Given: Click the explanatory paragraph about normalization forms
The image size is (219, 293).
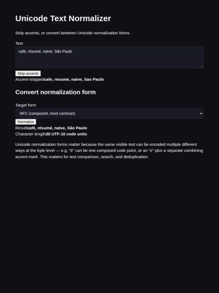Looking at the screenshot, I should (x=109, y=151).
